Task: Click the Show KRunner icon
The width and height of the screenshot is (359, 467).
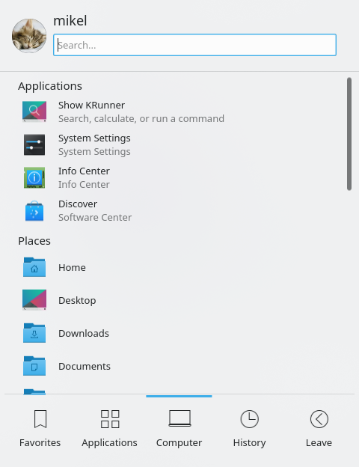Action: (x=34, y=112)
